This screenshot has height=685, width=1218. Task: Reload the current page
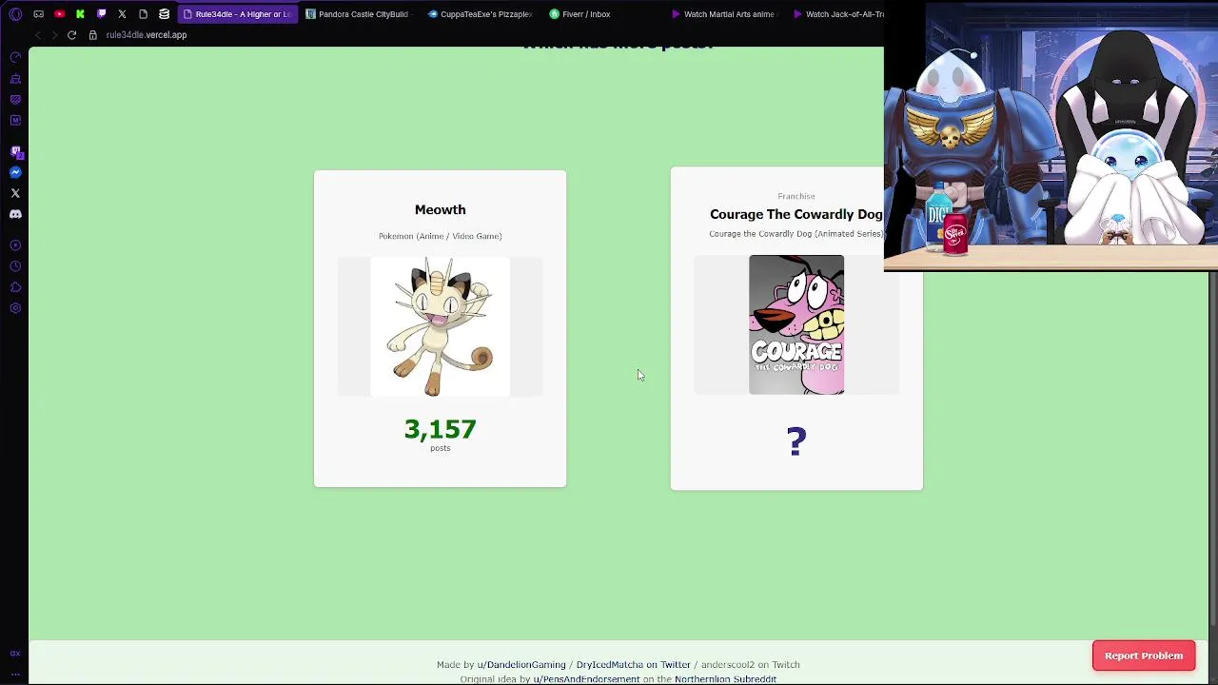click(71, 35)
